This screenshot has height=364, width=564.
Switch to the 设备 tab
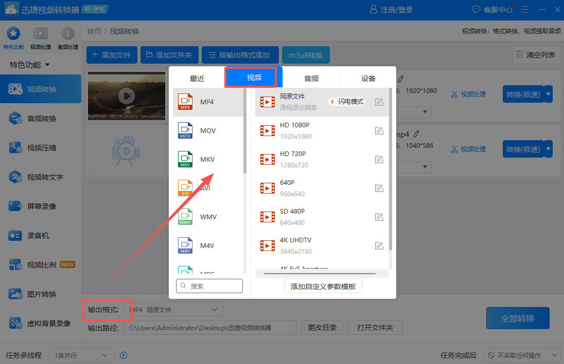(x=368, y=78)
